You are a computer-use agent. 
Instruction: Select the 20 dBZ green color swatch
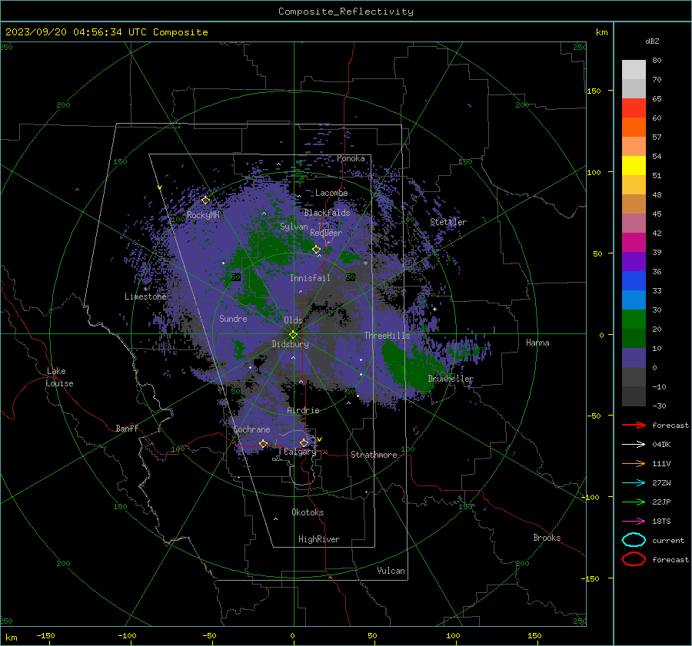pyautogui.click(x=634, y=338)
